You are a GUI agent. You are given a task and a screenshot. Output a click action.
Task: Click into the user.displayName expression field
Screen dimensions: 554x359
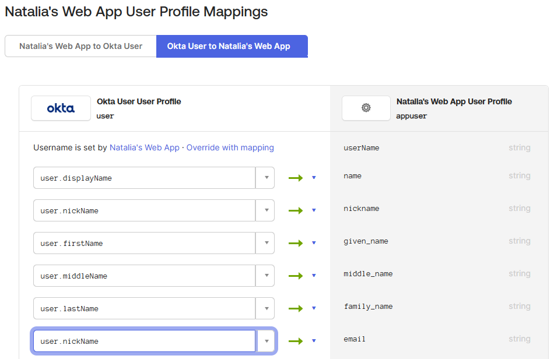[x=145, y=178]
